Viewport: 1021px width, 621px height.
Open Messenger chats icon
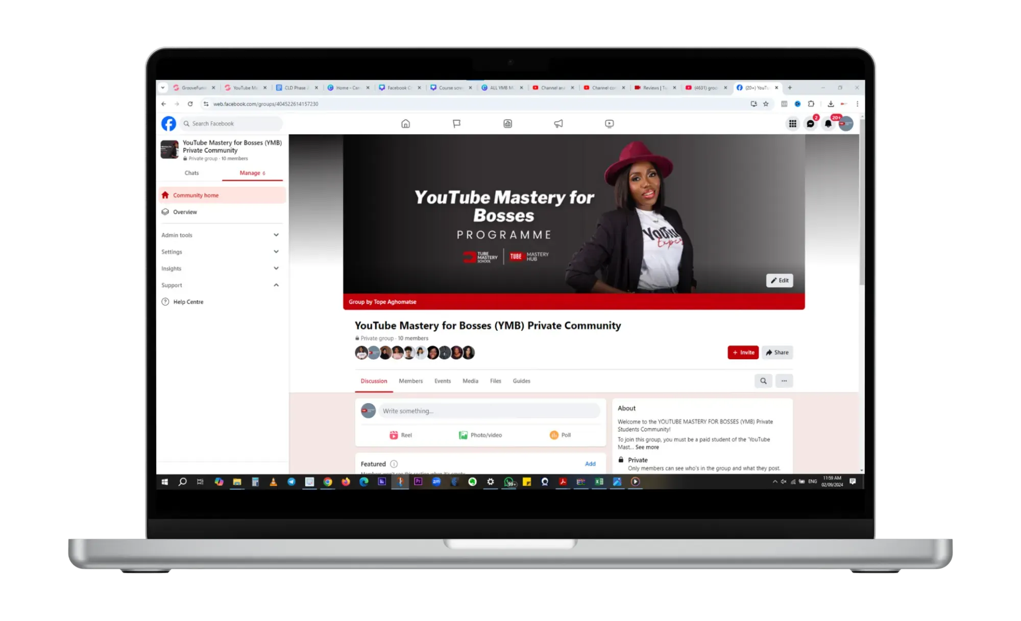(810, 123)
